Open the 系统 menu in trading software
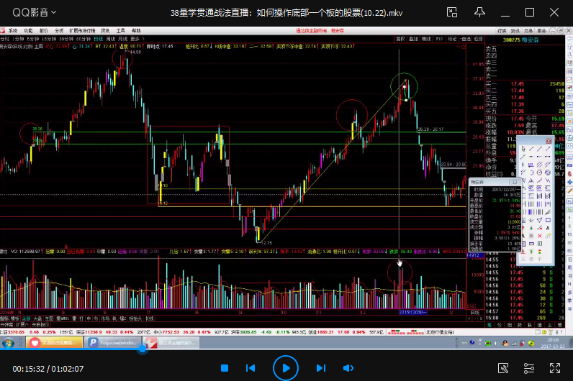 pyautogui.click(x=13, y=31)
